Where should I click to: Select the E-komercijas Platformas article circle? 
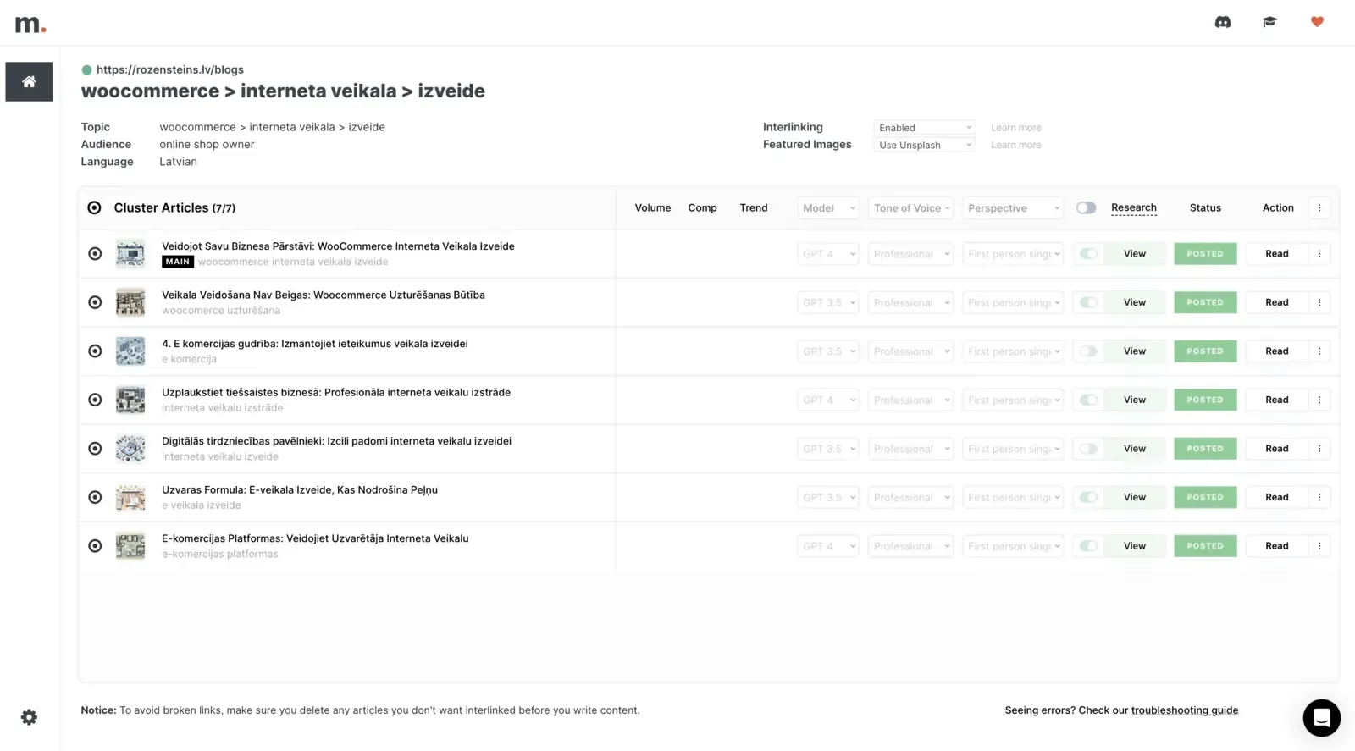(95, 546)
